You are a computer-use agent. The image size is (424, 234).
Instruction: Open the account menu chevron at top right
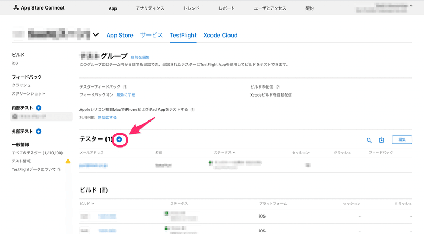411,6
